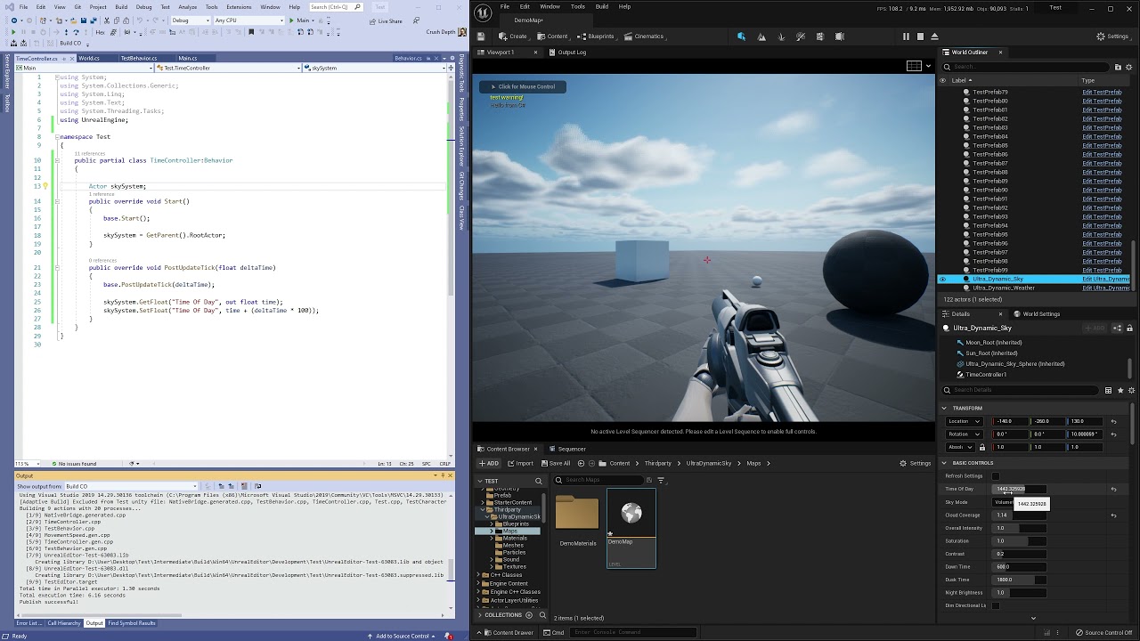The height and width of the screenshot is (641, 1140).
Task: Add a new collection plus icon
Action: [x=529, y=615]
